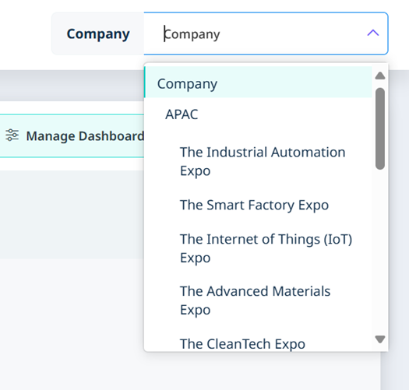409x390 pixels.
Task: Click empty space right of Company placeholder text
Action: (x=292, y=33)
